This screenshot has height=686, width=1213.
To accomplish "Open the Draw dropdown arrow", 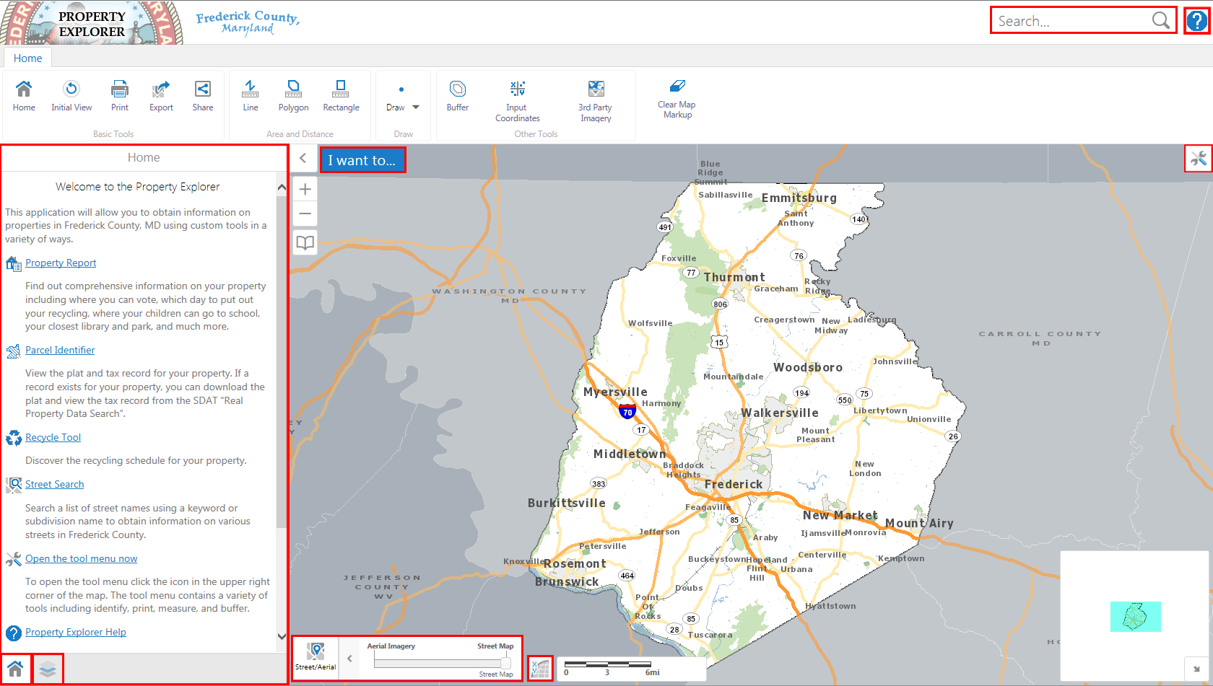I will point(416,105).
